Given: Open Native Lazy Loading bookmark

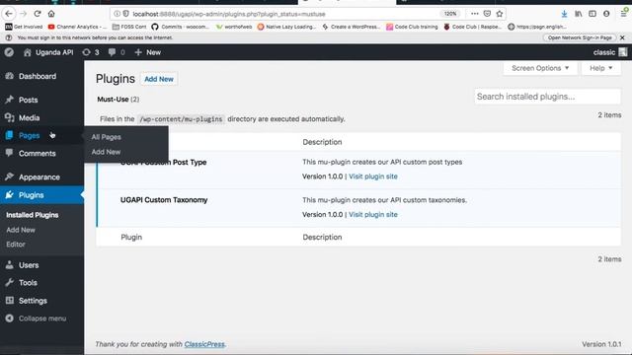Looking at the screenshot, I should tap(286, 27).
